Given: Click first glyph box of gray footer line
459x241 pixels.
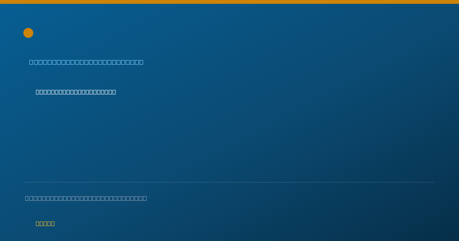Looking at the screenshot, I should 27,198.
